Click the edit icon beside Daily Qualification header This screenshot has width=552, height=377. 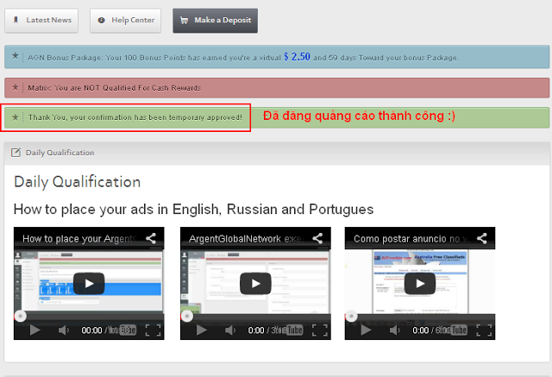pos(16,153)
